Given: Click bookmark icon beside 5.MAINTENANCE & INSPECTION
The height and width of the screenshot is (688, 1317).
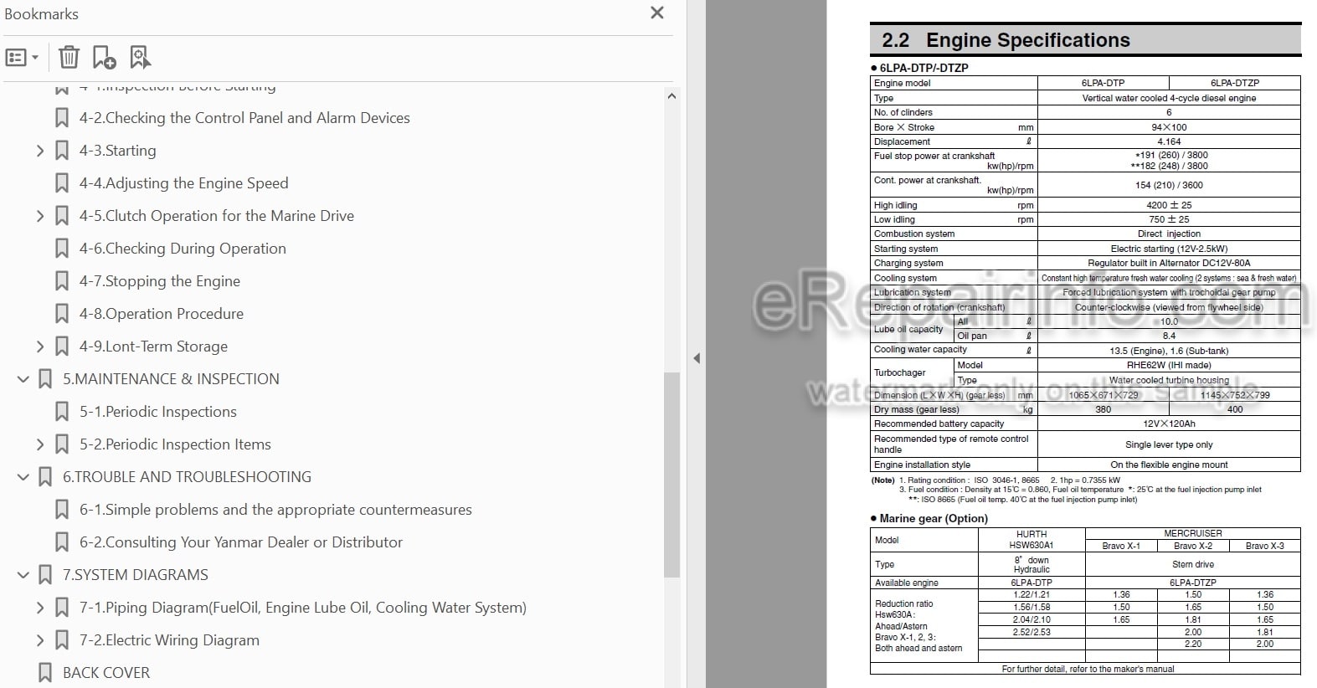Looking at the screenshot, I should pos(45,379).
